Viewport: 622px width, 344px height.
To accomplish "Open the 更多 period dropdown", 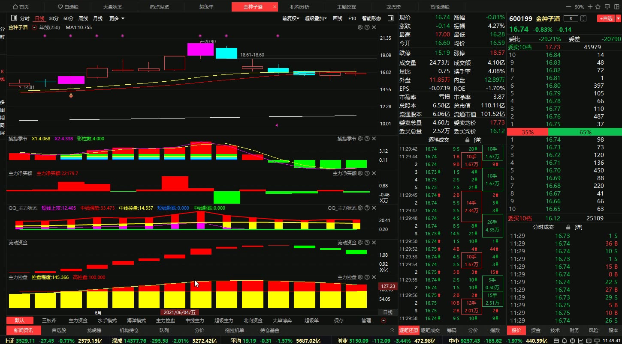I will point(117,18).
